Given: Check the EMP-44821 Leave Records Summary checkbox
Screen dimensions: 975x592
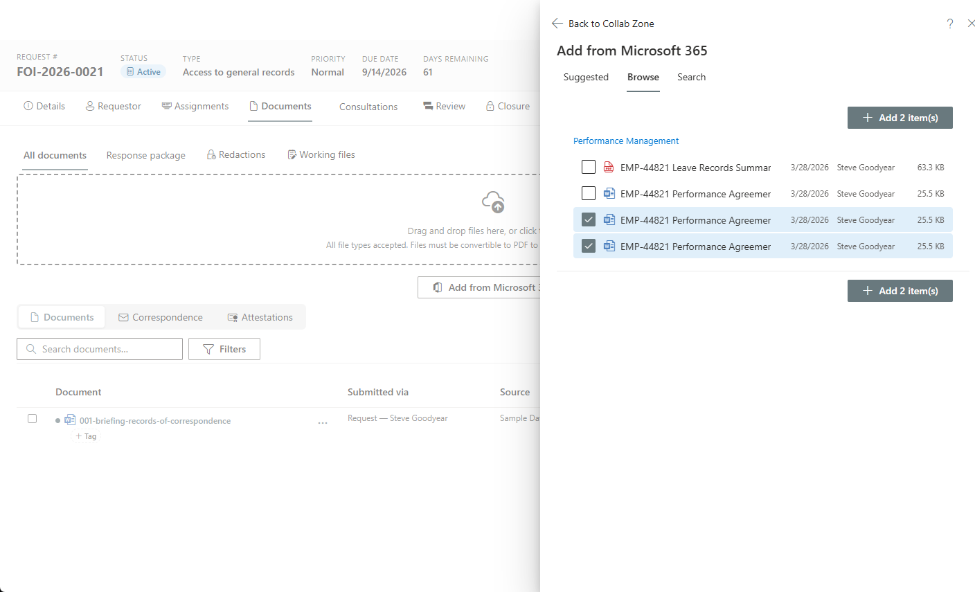Looking at the screenshot, I should (x=589, y=168).
